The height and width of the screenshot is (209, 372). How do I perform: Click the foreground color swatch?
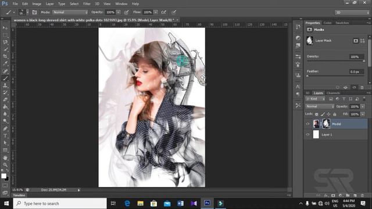click(x=3, y=176)
